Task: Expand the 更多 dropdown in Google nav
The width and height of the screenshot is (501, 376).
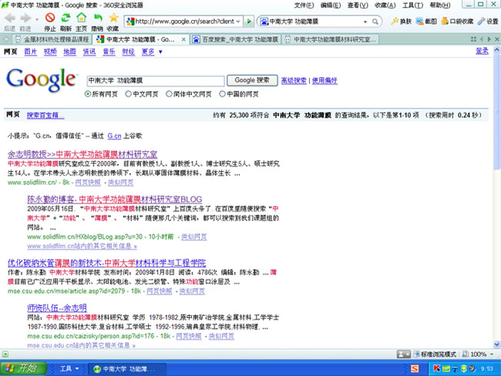Action: (160, 52)
